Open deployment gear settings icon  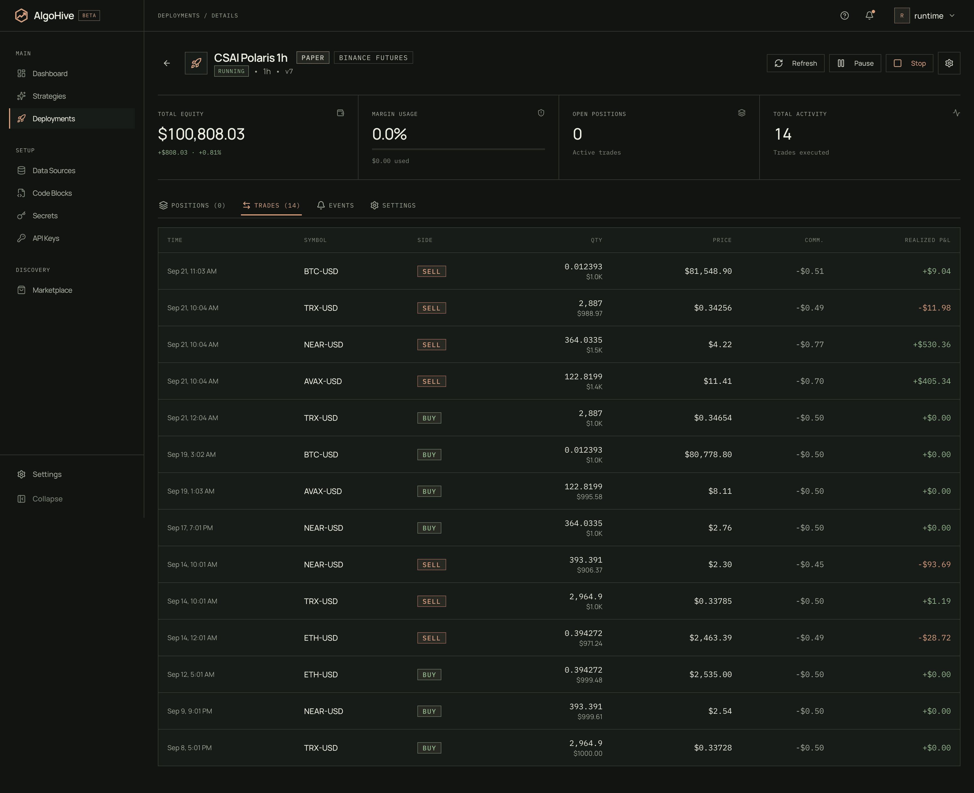click(x=949, y=63)
